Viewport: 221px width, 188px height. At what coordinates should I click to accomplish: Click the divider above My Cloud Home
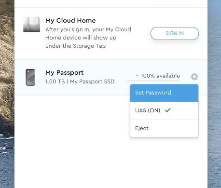click(x=111, y=7)
